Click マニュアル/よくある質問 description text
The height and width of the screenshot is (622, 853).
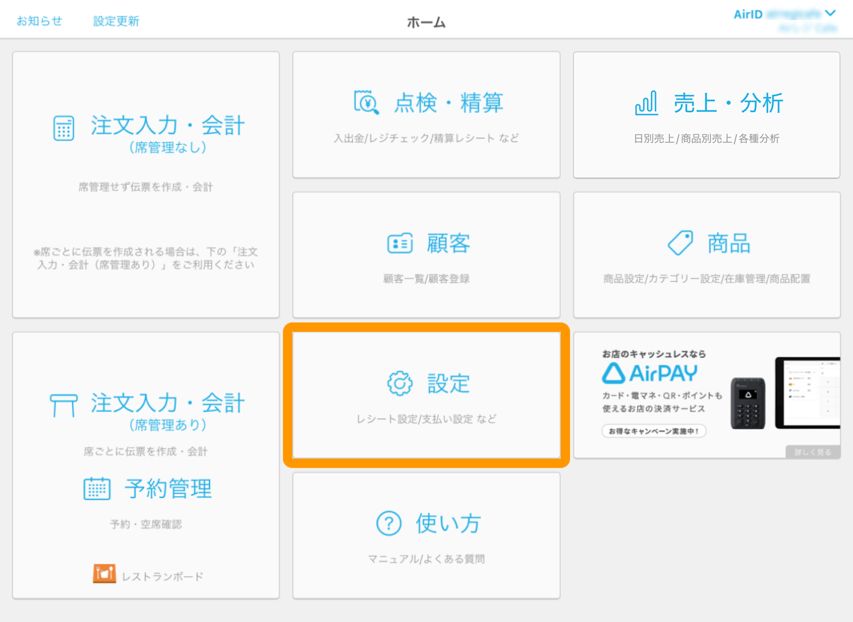tap(426, 559)
